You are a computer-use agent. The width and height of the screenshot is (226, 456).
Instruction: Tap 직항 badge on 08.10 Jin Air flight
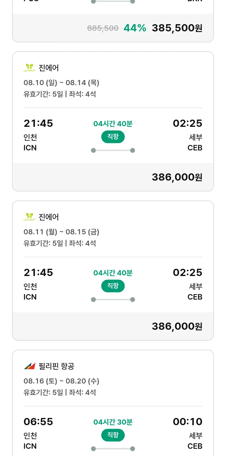(113, 137)
